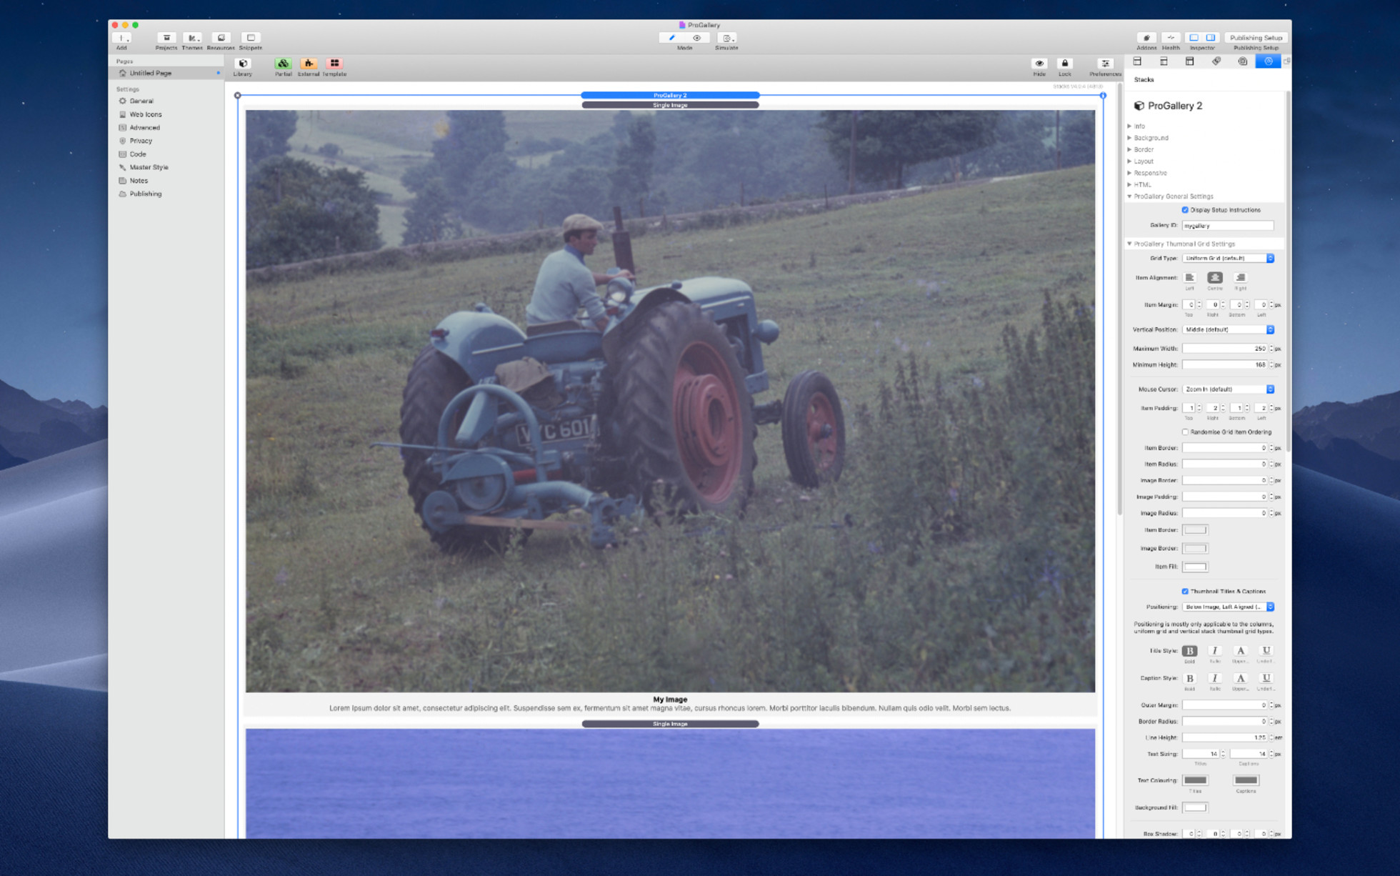
Task: Select the first inspector tab icon
Action: tap(1137, 61)
